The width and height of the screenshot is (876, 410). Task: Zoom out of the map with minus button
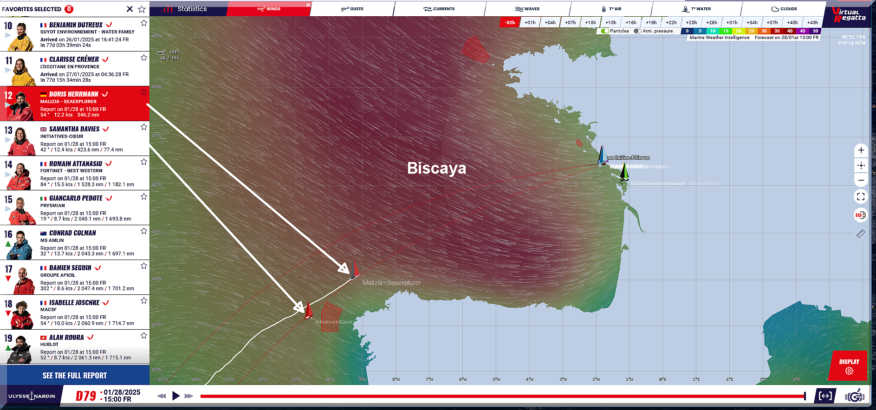coord(861,180)
